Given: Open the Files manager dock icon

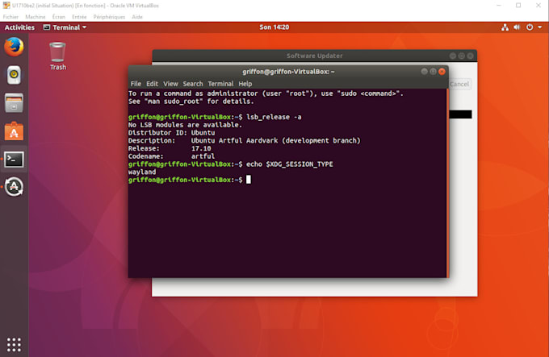Looking at the screenshot, I should click(14, 103).
